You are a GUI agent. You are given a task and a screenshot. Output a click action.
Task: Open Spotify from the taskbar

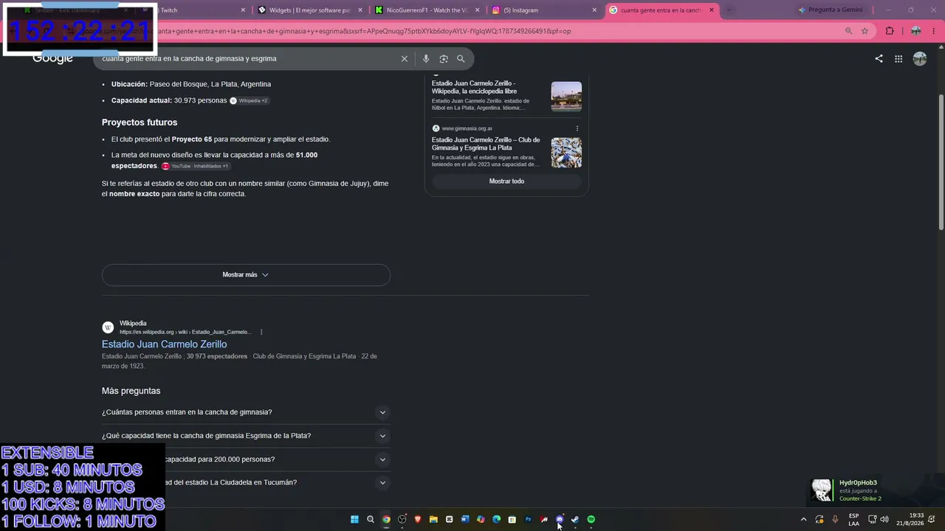[x=591, y=519]
